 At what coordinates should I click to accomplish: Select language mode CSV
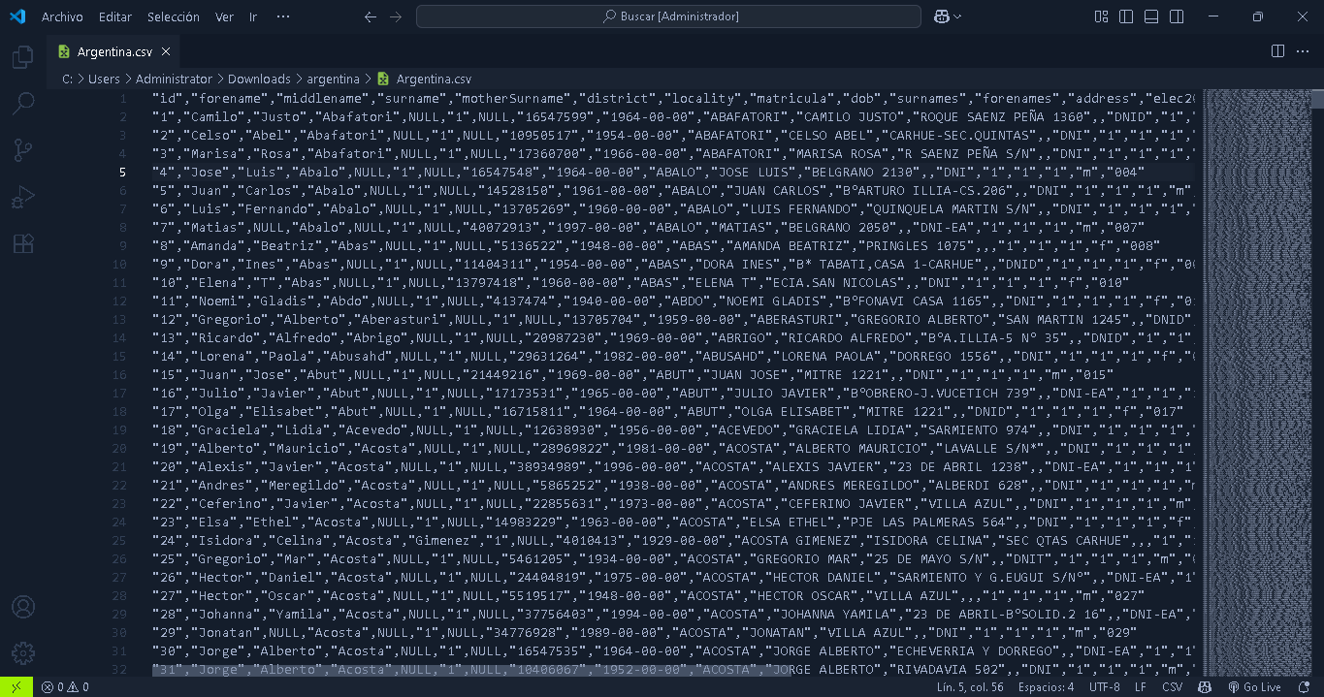pos(1173,687)
